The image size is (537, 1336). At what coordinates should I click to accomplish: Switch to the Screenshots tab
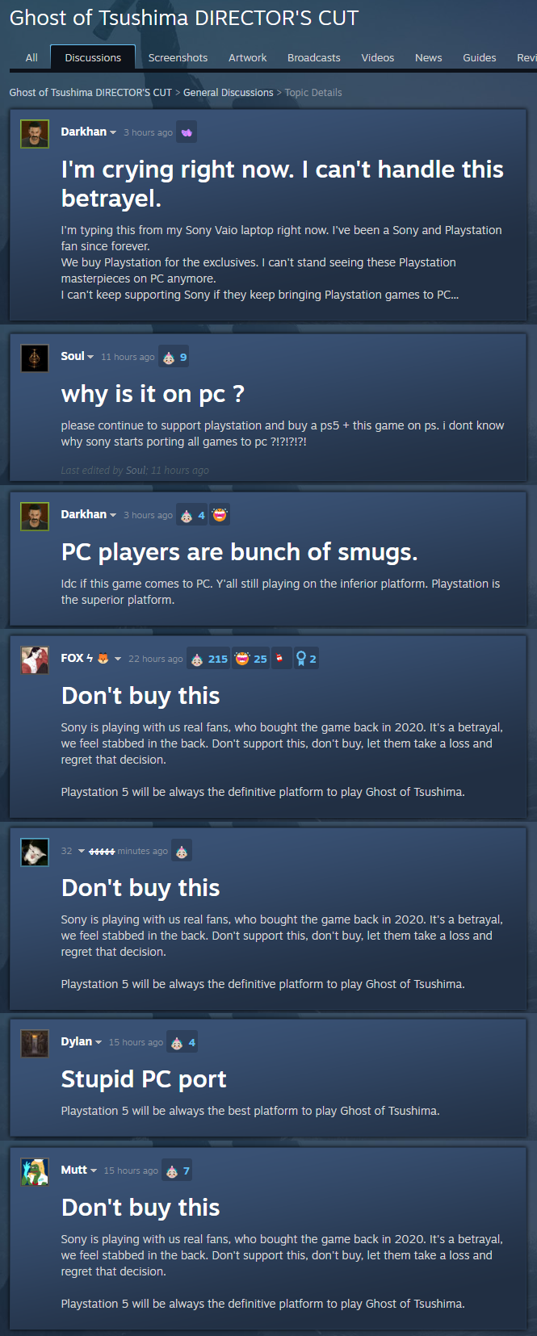coord(178,57)
